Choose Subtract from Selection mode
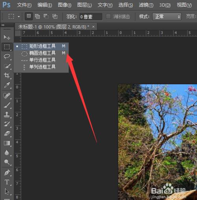Screen dimensions: 197x200 [x=46, y=16]
